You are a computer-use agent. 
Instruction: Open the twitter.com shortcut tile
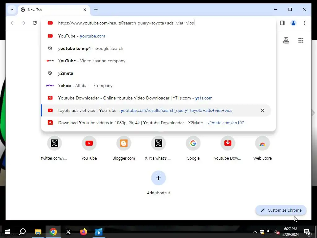(54, 148)
